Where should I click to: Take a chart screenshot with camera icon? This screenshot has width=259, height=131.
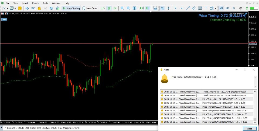155,8
